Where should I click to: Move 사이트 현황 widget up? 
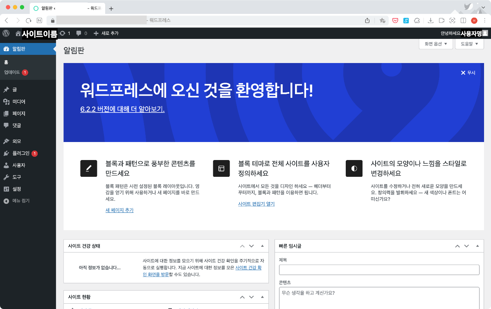tap(242, 297)
